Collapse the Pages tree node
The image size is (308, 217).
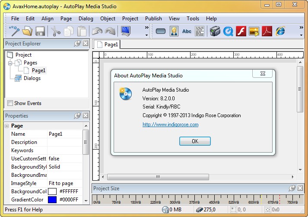click(10, 63)
